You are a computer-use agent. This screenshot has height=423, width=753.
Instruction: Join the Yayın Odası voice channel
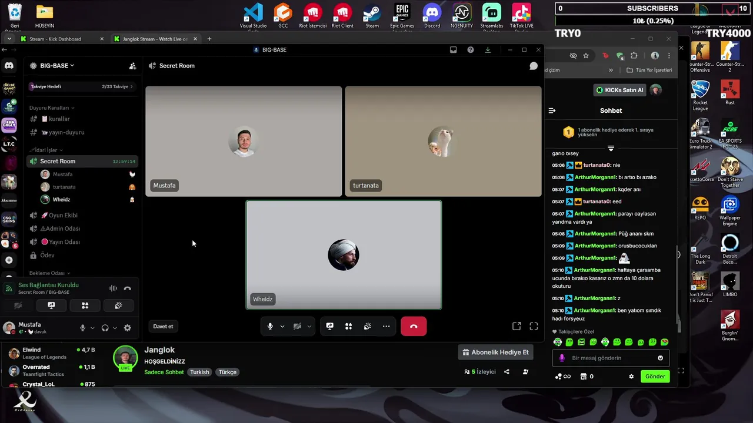[82, 242]
